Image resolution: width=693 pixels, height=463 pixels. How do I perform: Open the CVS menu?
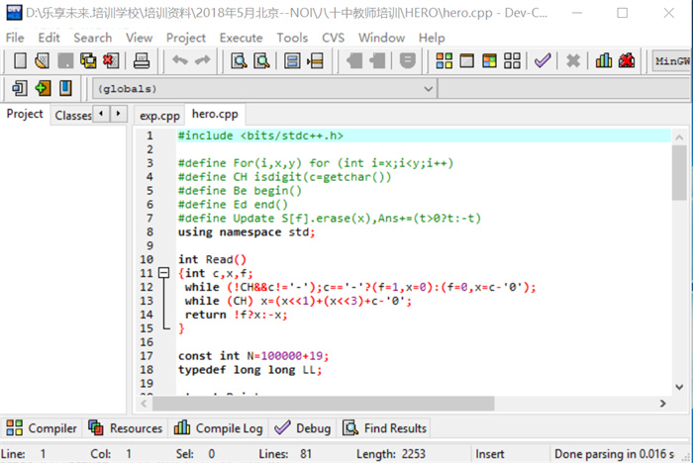(x=334, y=38)
